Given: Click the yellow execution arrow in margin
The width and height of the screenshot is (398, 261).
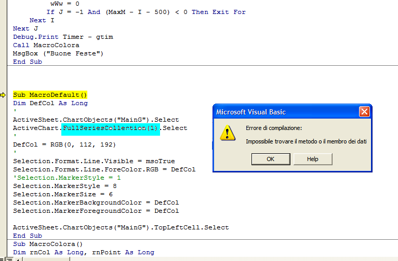Looking at the screenshot, I should click(3, 95).
